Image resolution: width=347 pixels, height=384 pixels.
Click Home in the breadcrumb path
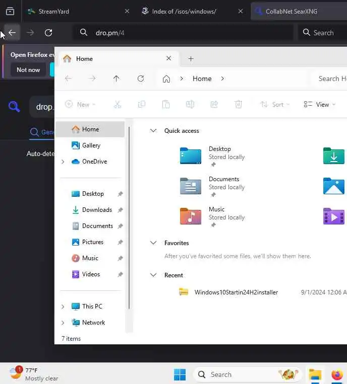click(x=202, y=79)
